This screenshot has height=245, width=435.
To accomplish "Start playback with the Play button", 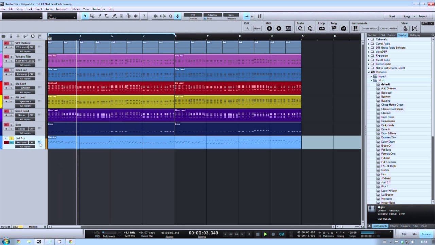I will click(265, 234).
